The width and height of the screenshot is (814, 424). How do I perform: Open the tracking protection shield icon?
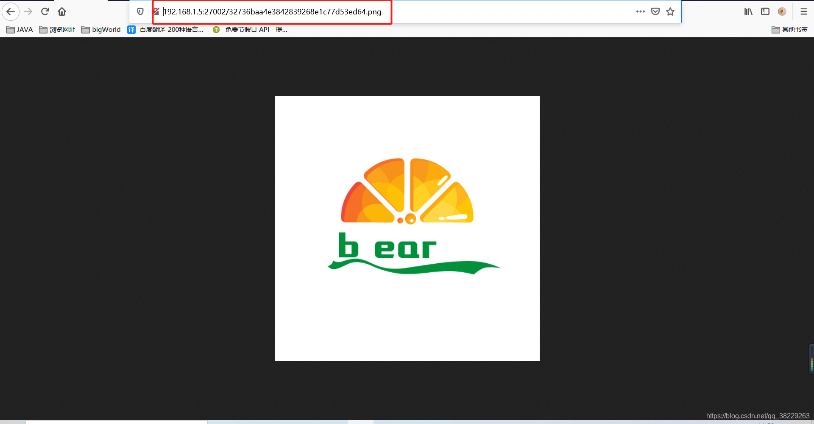140,11
